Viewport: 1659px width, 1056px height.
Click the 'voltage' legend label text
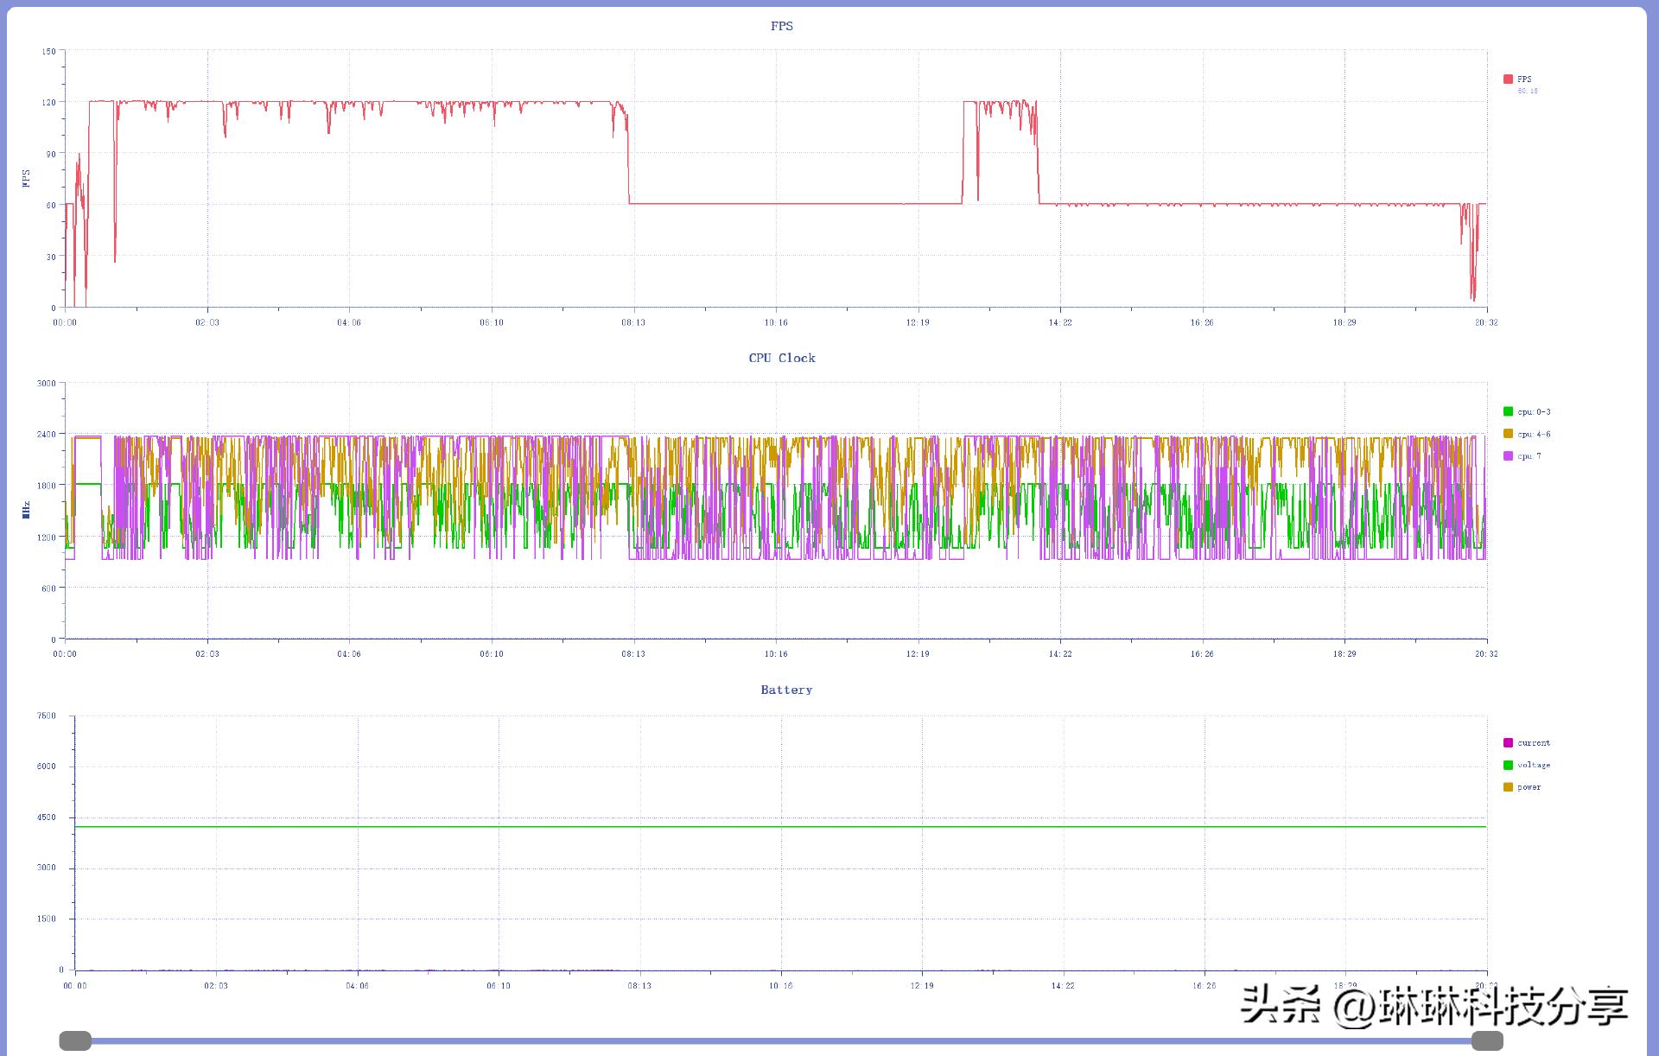(1534, 765)
